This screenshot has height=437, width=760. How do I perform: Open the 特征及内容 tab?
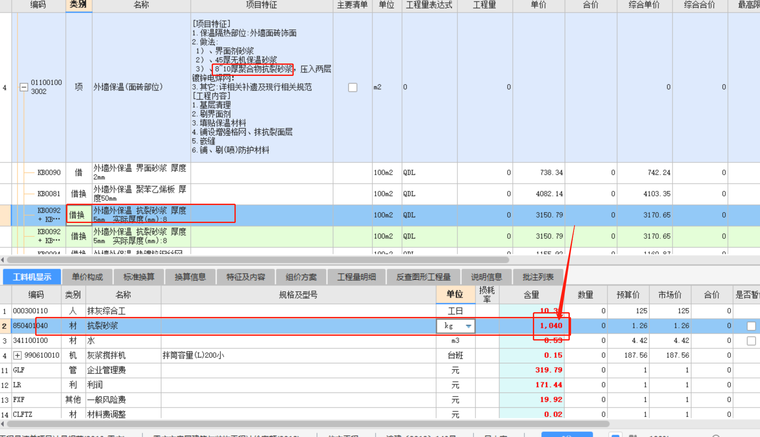[246, 277]
